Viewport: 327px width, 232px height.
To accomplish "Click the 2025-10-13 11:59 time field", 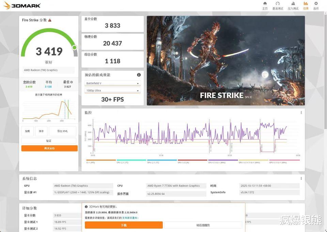I will coord(269,186).
